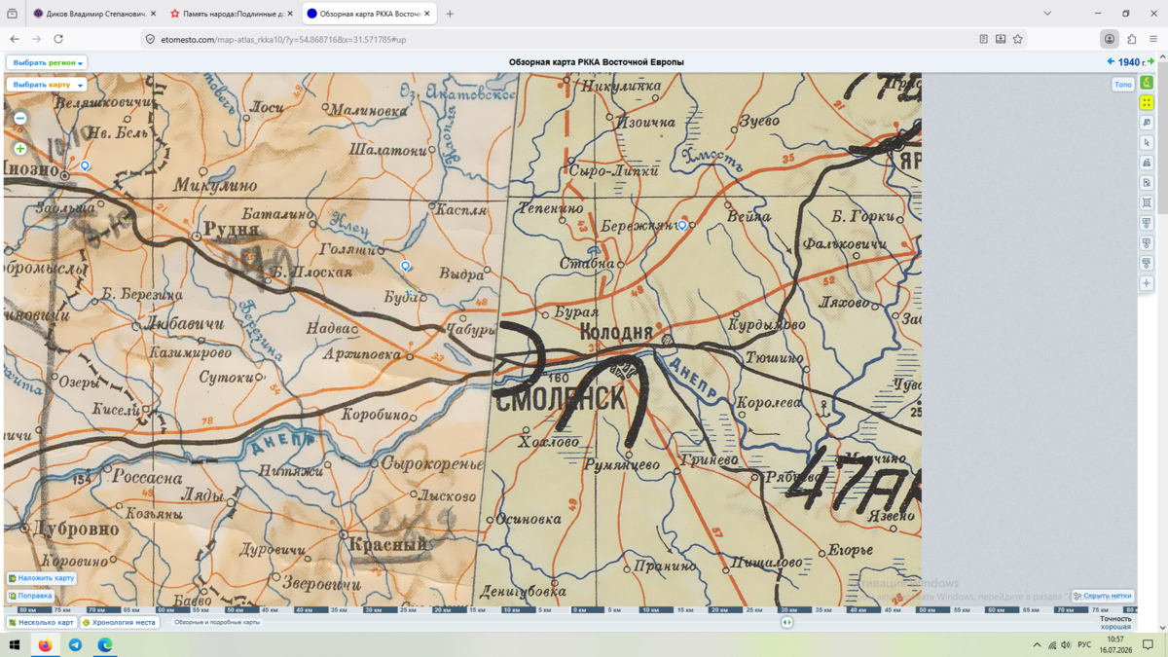Screen dimensions: 1168x657
Task: Expand the browser tab list chevron
Action: (x=1047, y=14)
